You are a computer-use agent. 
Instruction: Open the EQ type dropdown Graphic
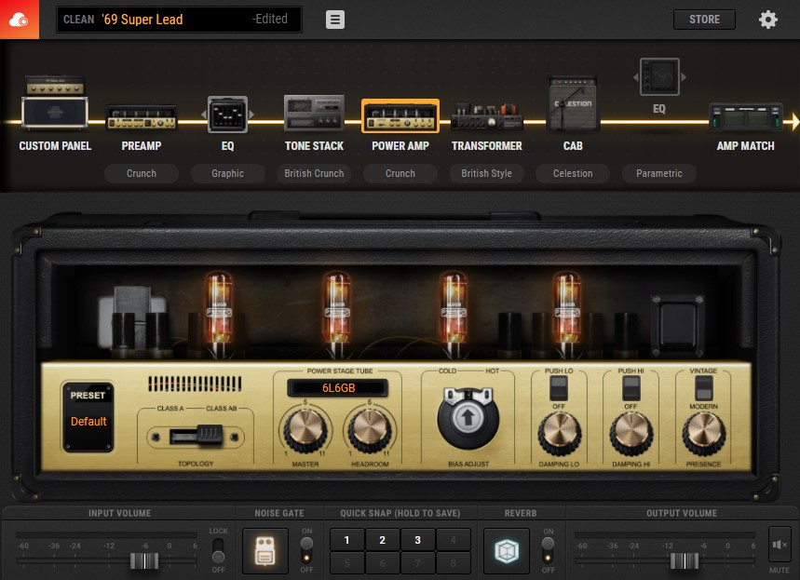click(x=227, y=173)
